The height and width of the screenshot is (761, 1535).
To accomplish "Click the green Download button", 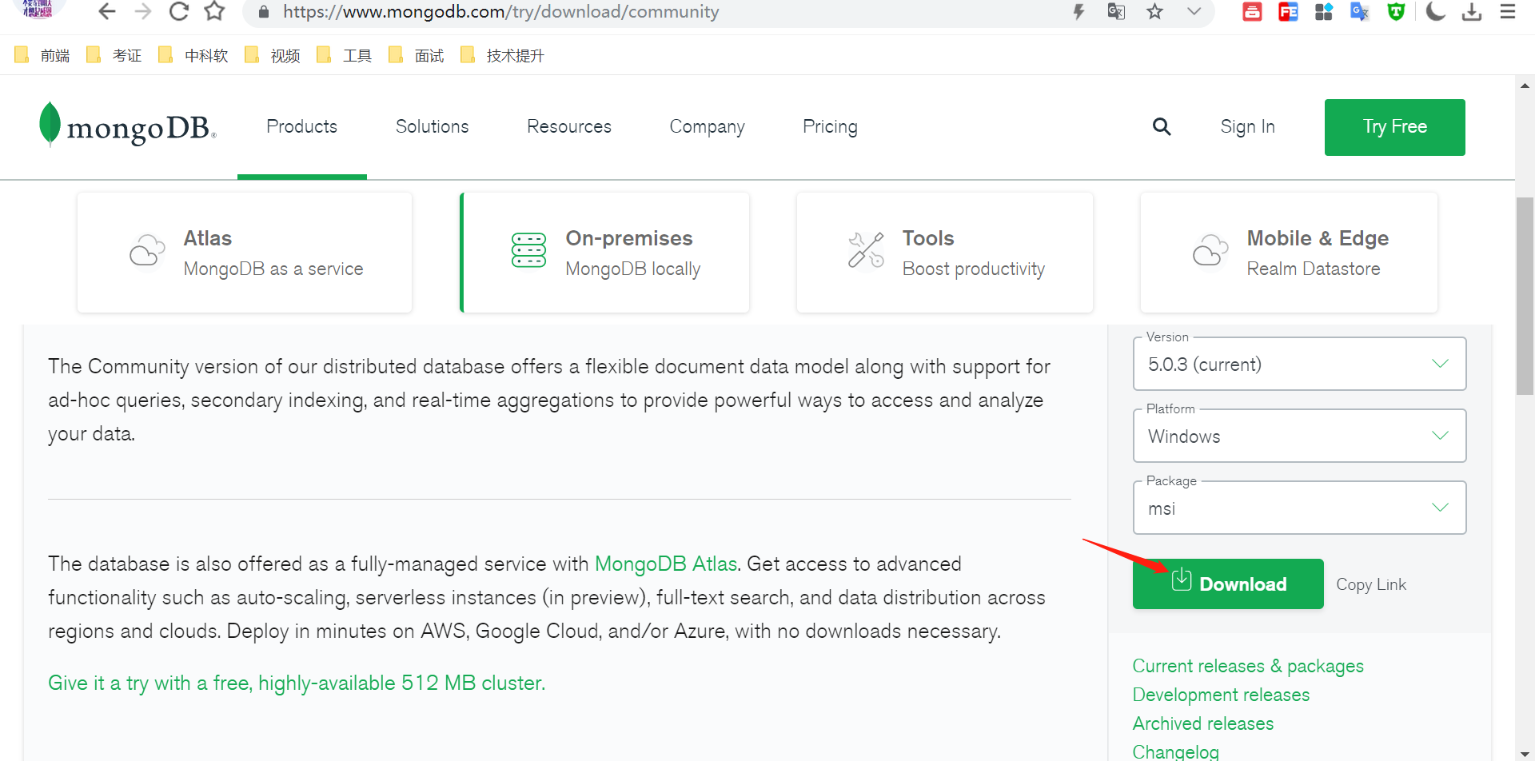I will pyautogui.click(x=1228, y=584).
